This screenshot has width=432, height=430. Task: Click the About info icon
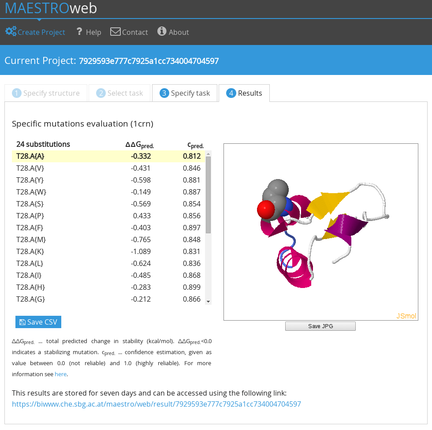[x=162, y=31]
